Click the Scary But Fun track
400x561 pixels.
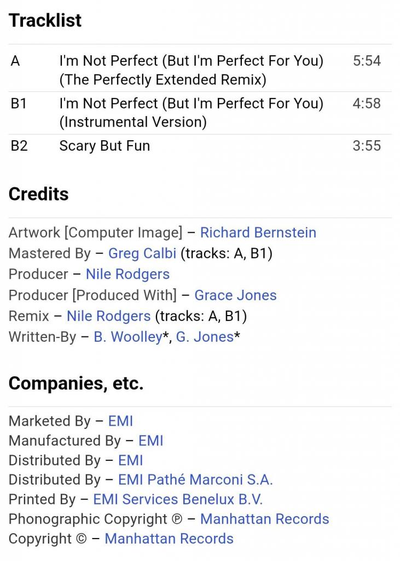(105, 146)
